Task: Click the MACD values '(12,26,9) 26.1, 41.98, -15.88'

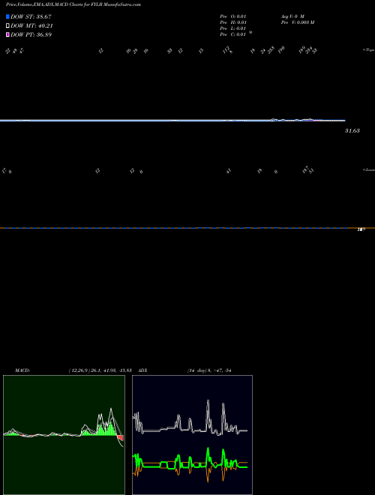Action: [100, 370]
